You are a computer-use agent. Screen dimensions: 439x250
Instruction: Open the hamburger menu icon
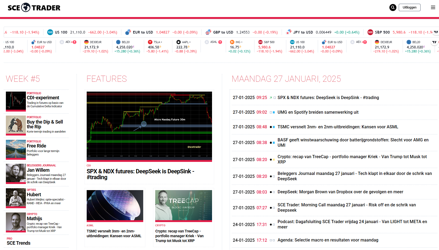[433, 7]
